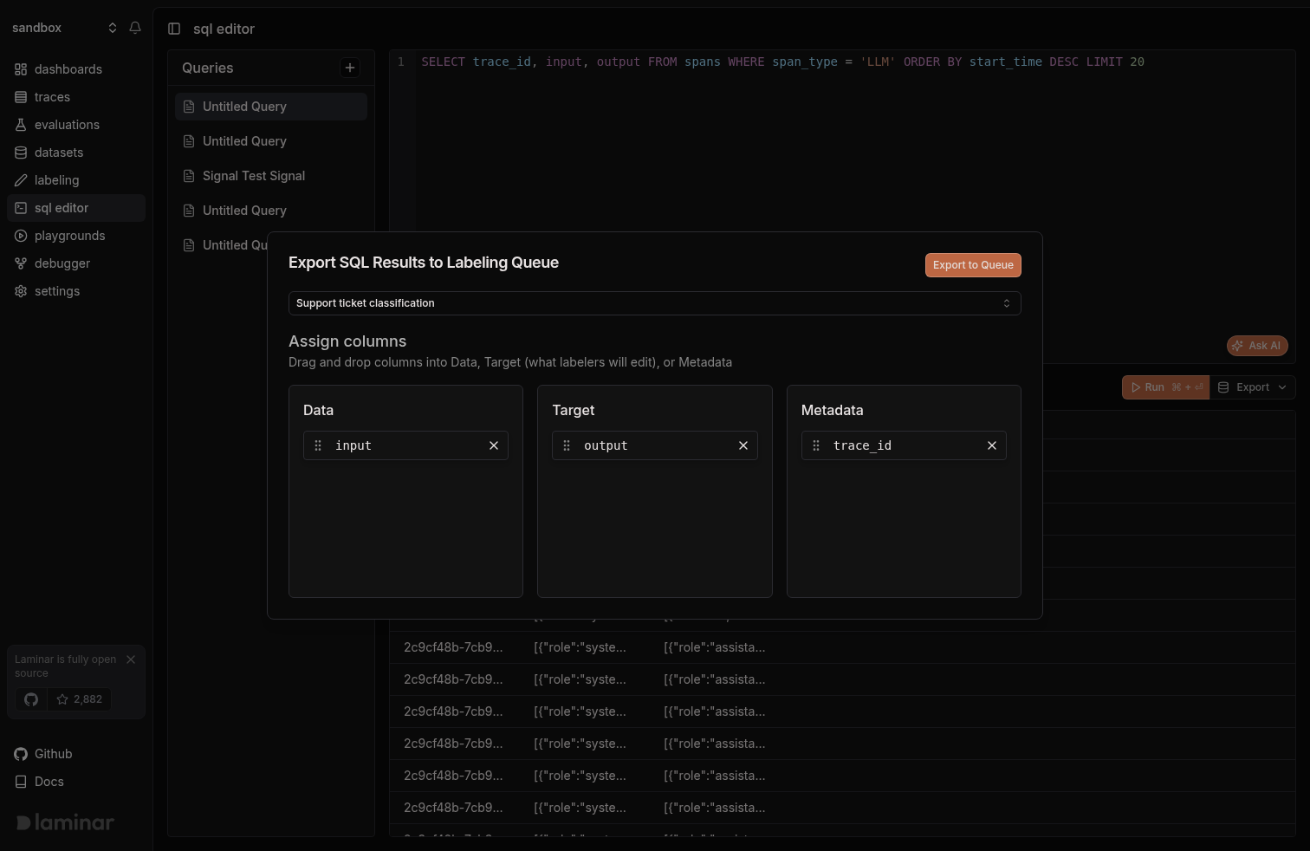Remove the input column from Data
The width and height of the screenshot is (1310, 851).
coord(494,445)
